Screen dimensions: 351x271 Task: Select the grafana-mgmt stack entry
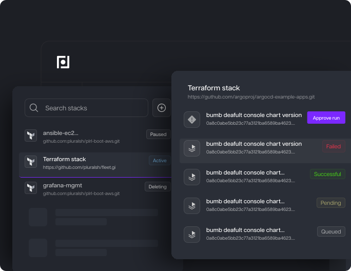[x=82, y=188]
